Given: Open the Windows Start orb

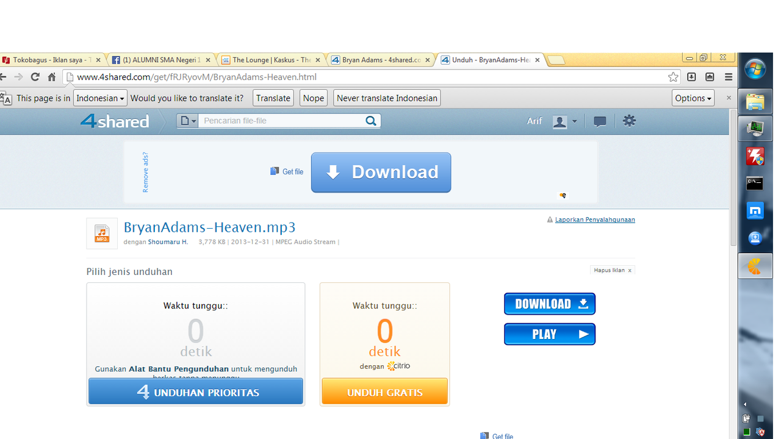Looking at the screenshot, I should point(755,69).
